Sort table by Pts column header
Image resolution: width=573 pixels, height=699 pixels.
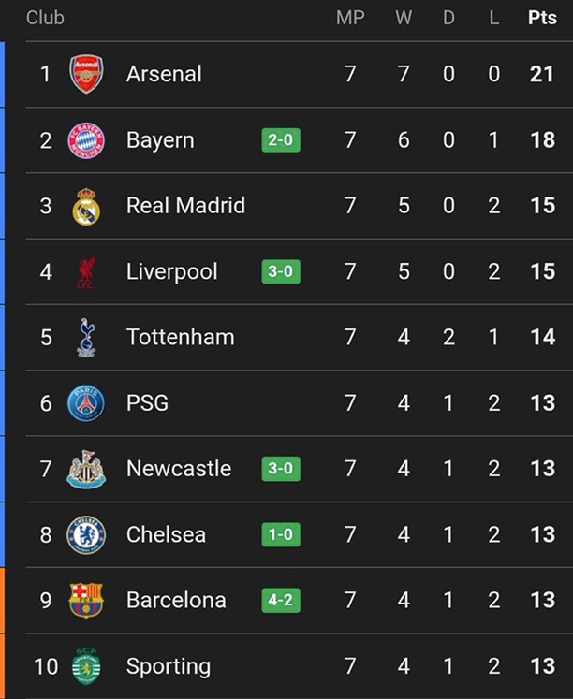click(x=542, y=18)
